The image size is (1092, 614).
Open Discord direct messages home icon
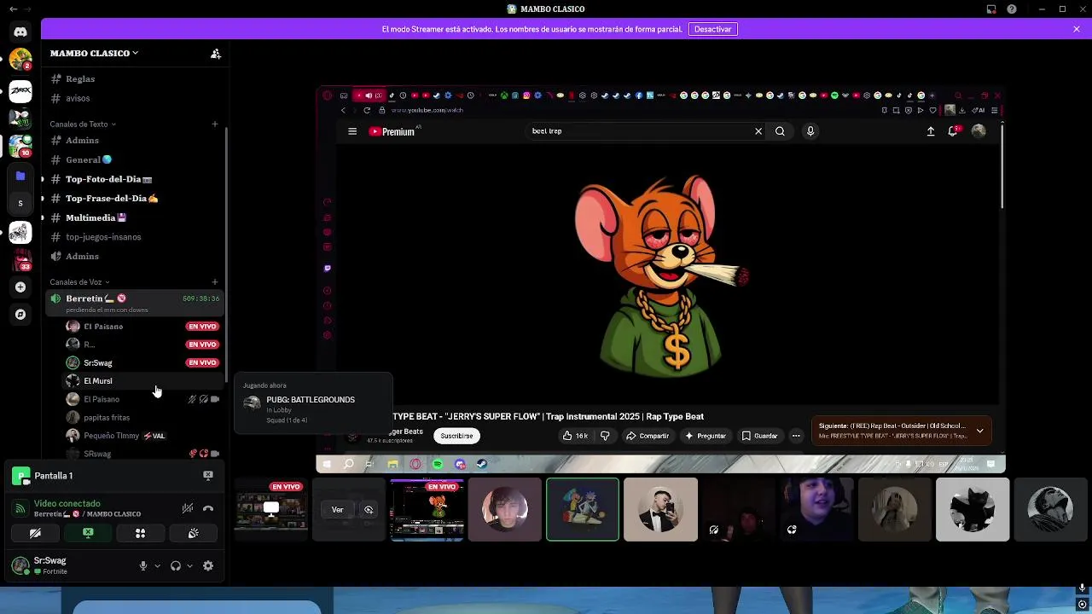click(20, 32)
